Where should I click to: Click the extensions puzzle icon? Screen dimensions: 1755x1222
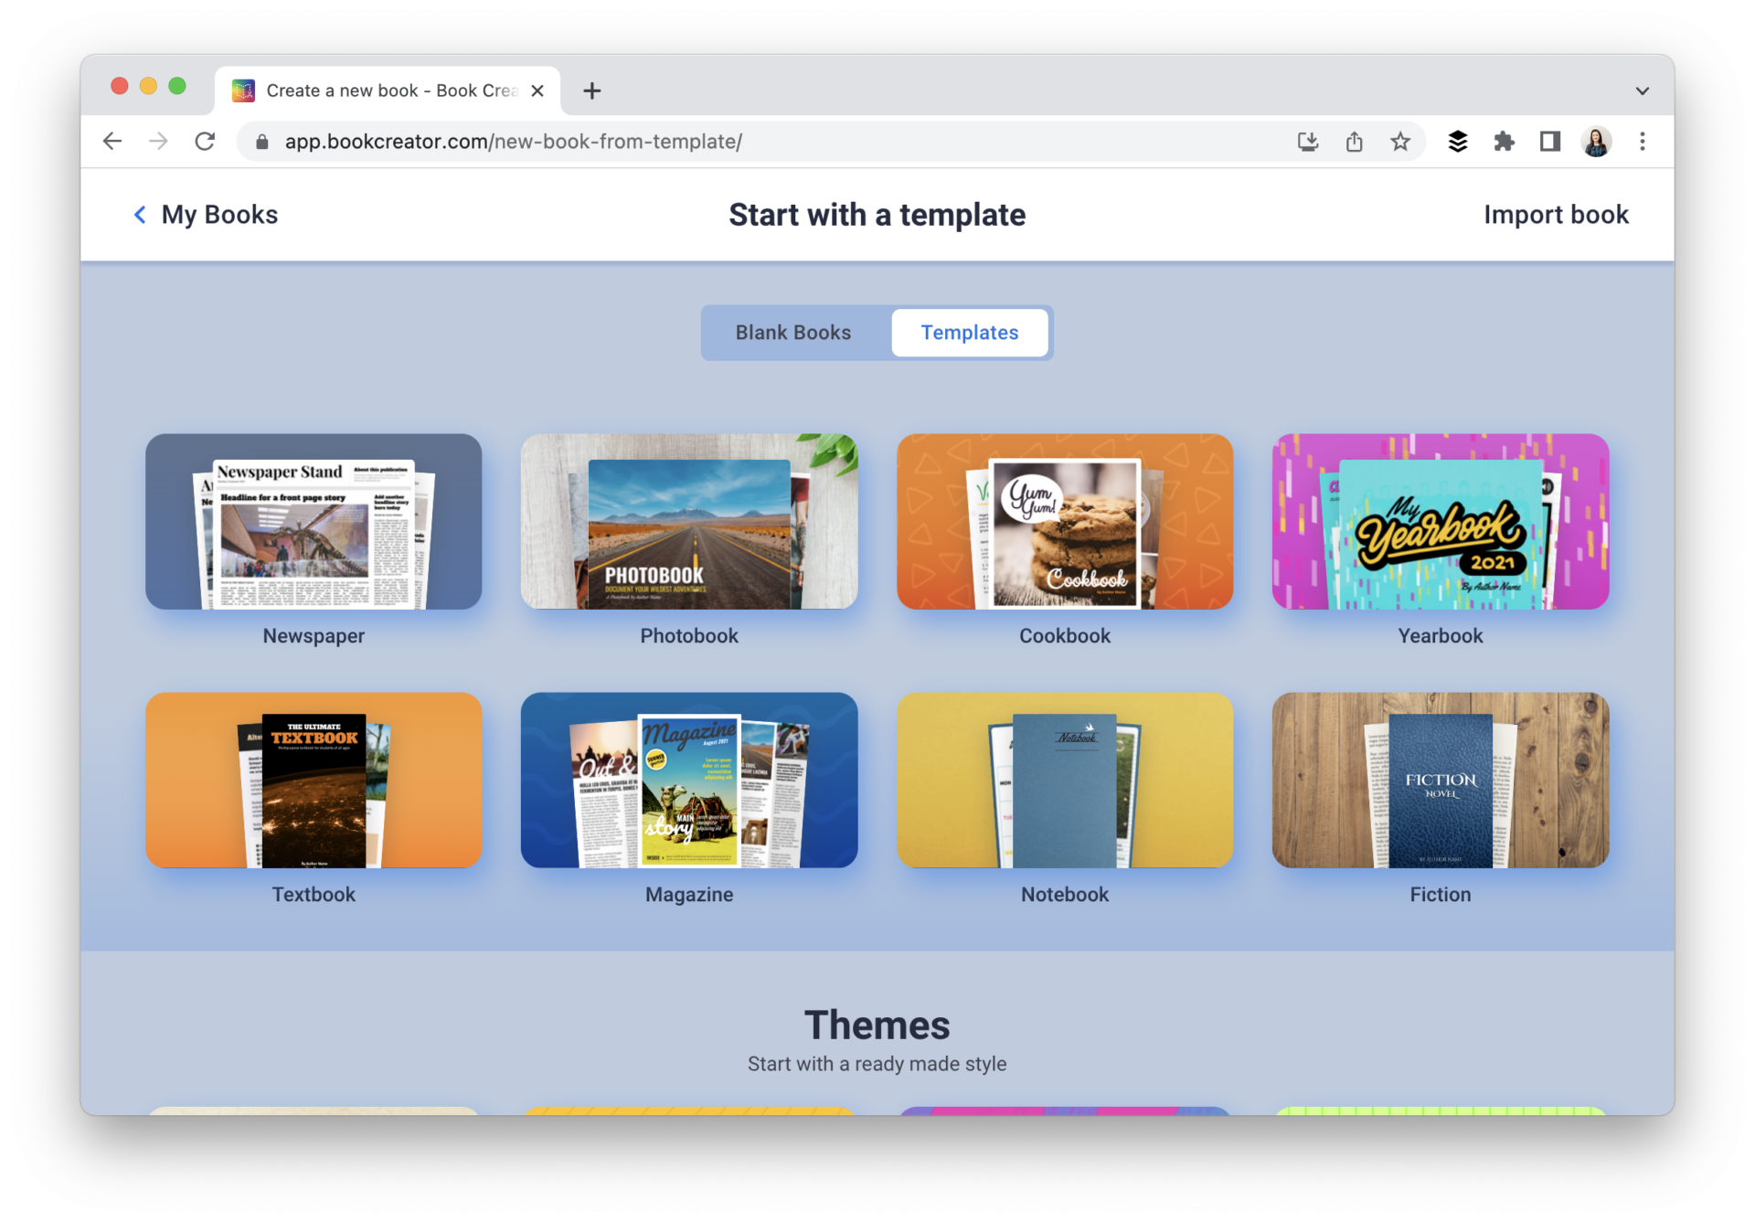(1505, 141)
